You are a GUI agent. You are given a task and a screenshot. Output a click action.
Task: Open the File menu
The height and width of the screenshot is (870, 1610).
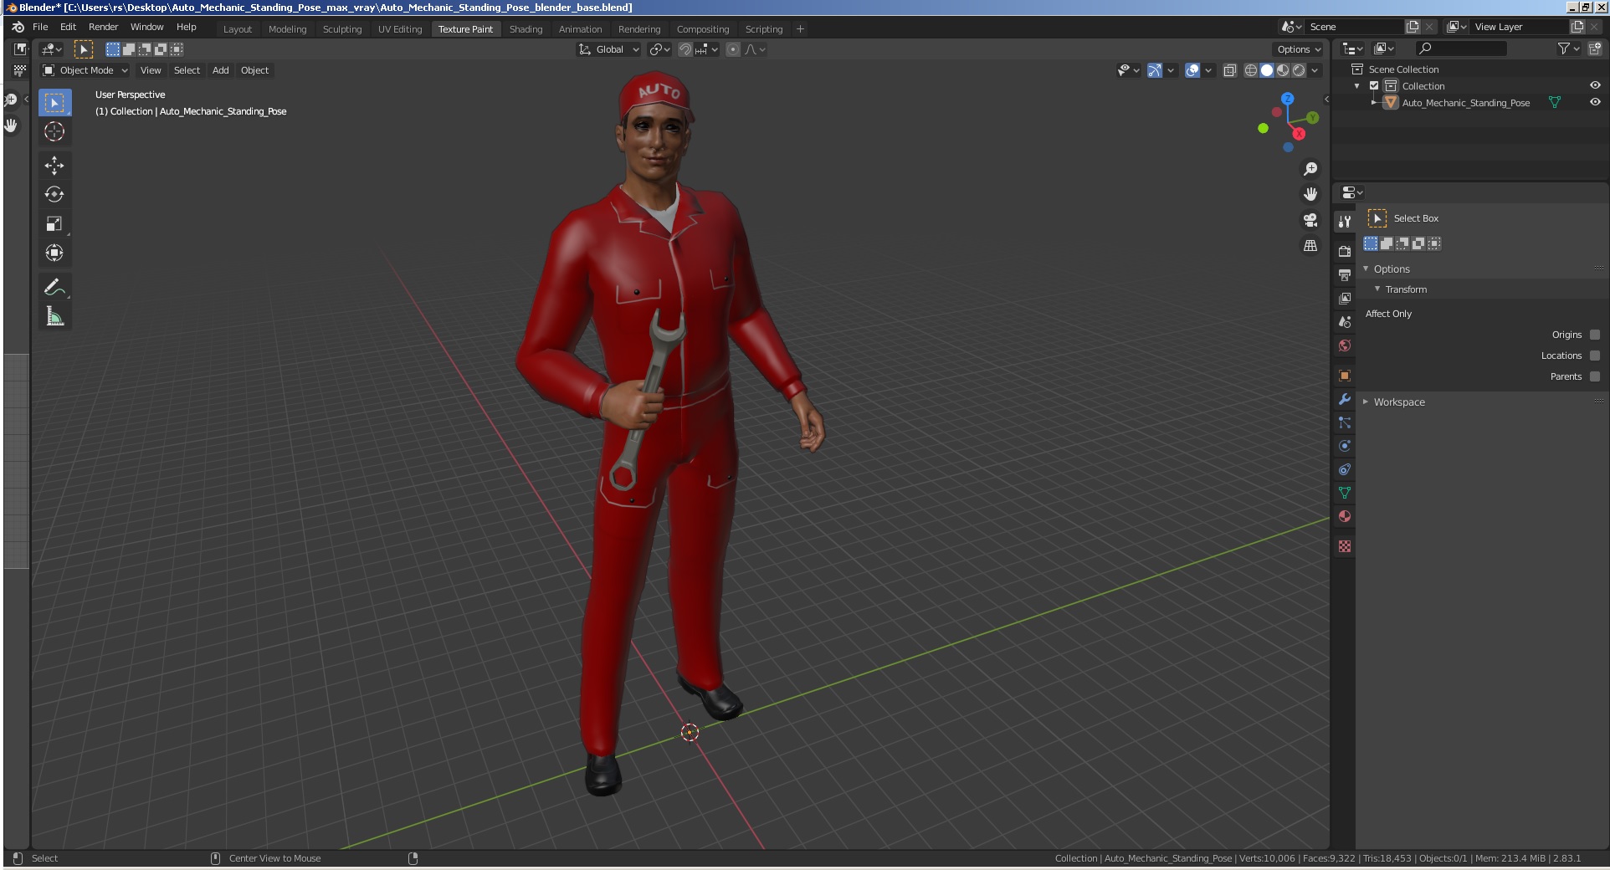[40, 27]
